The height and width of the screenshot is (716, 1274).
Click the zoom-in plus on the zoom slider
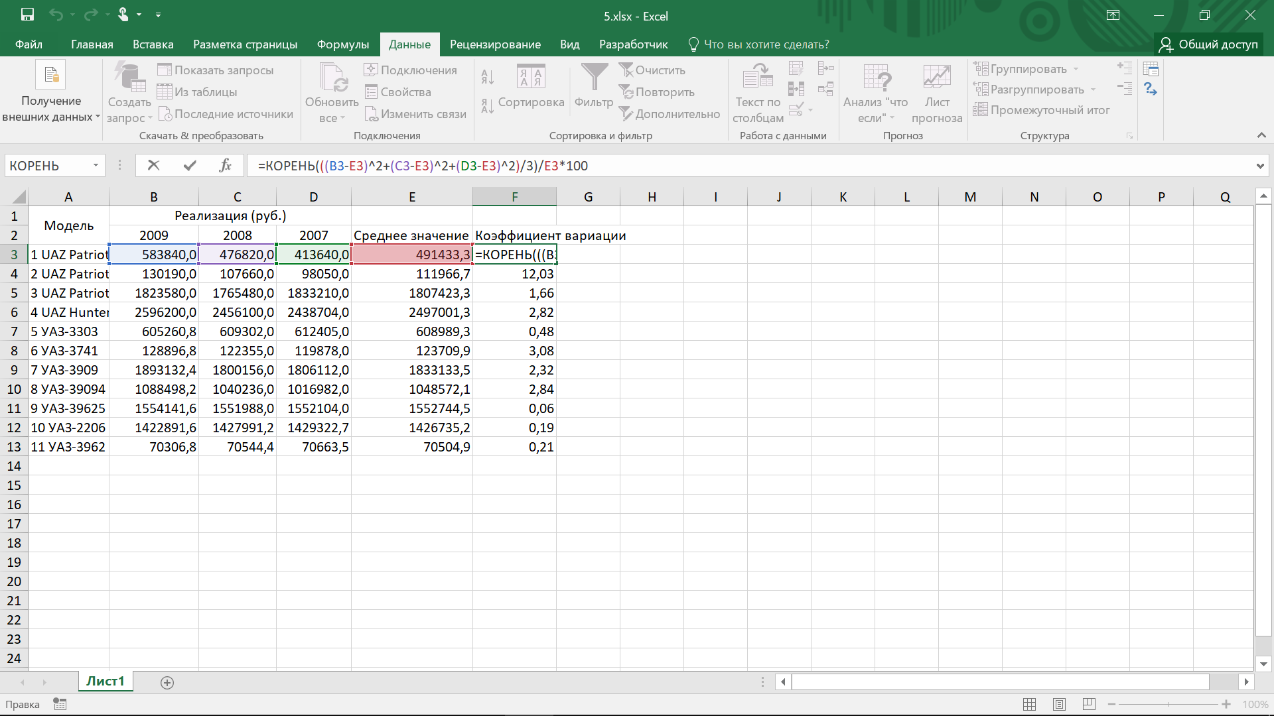[x=1226, y=704]
